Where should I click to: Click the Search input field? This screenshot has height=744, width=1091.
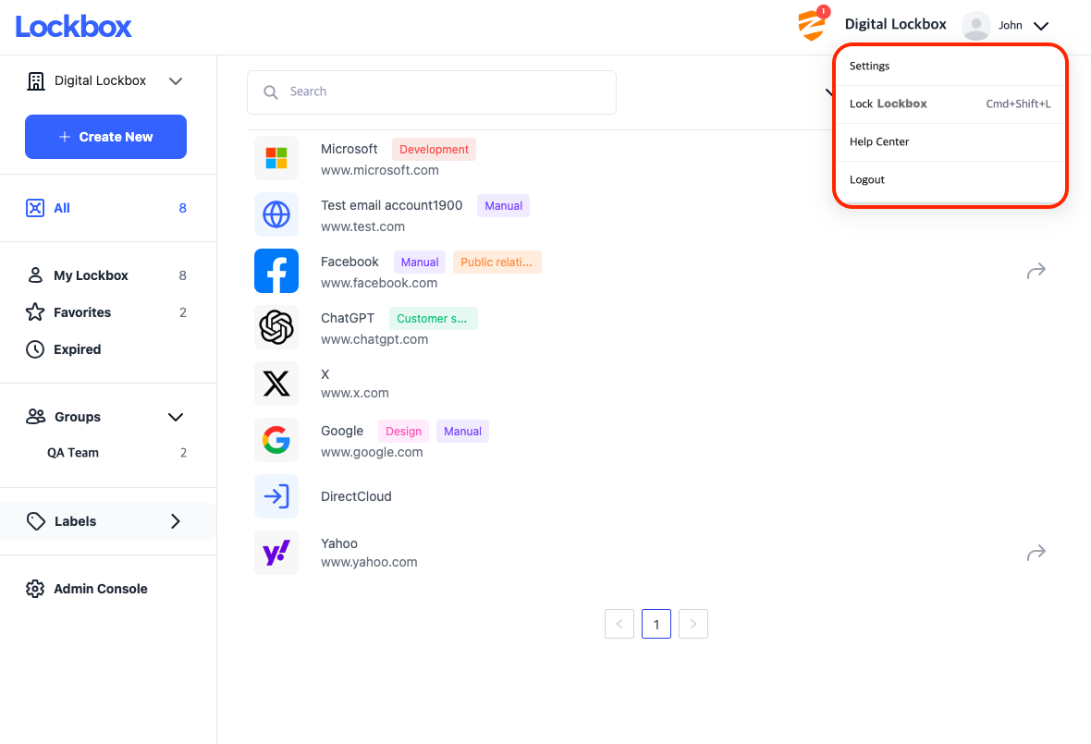point(431,92)
